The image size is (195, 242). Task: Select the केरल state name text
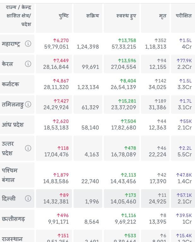8,64
